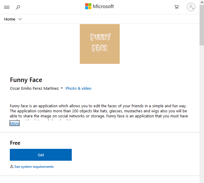The width and height of the screenshot is (204, 183).
Task: Select the Home navigation label
Action: coord(10,19)
